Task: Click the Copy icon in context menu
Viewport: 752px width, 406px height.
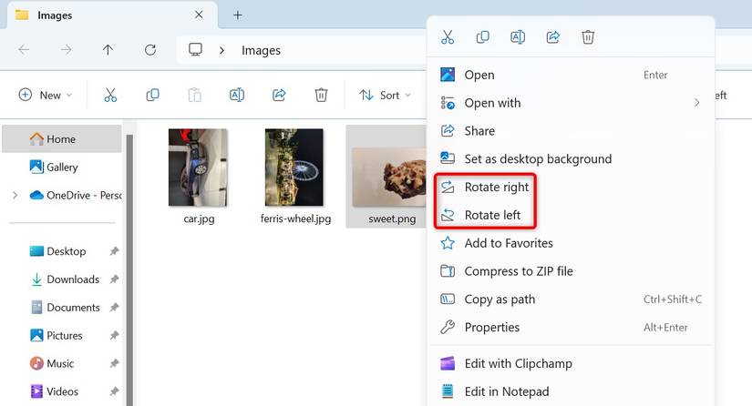Action: coord(482,37)
